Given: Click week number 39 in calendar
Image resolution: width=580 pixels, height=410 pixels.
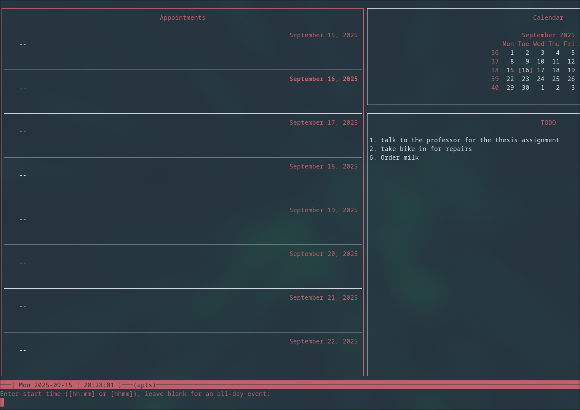Looking at the screenshot, I should tap(495, 79).
